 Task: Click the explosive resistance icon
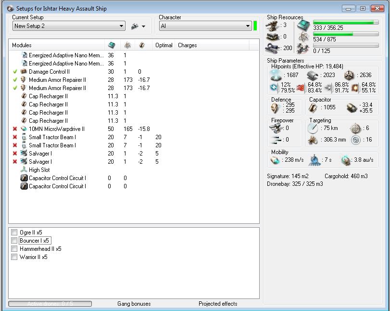tap(355, 88)
